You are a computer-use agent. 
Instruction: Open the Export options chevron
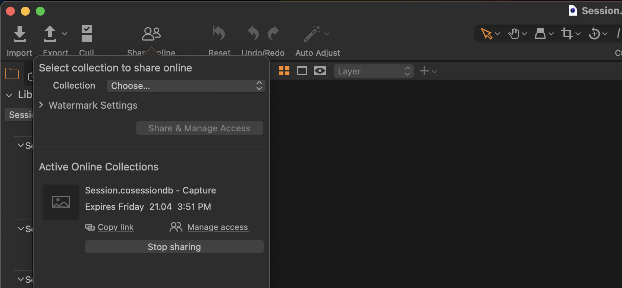tap(65, 34)
